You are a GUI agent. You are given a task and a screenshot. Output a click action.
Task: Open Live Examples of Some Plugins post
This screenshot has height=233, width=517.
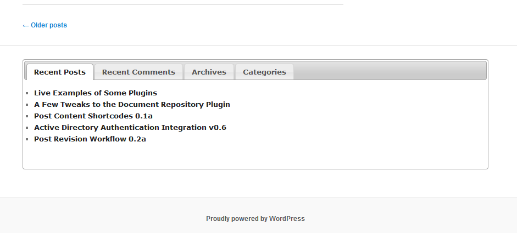(x=96, y=93)
